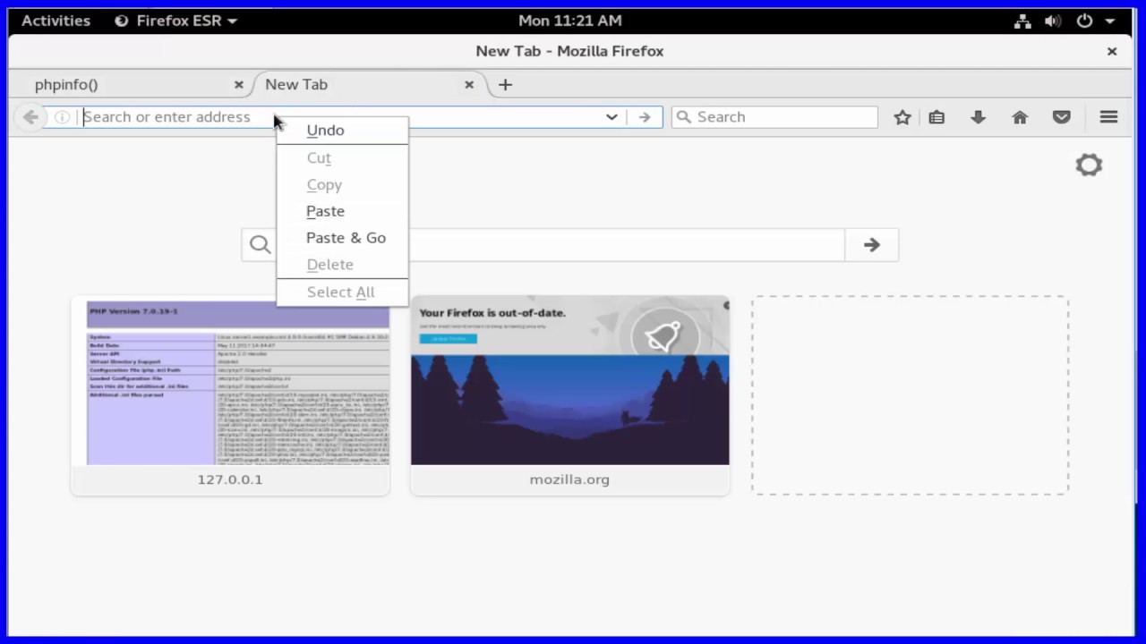Image resolution: width=1146 pixels, height=644 pixels.
Task: Click the Pocket icon in toolbar
Action: click(x=1062, y=117)
